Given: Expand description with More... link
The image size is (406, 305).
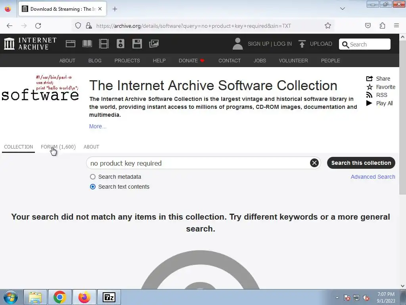Looking at the screenshot, I should pyautogui.click(x=98, y=126).
